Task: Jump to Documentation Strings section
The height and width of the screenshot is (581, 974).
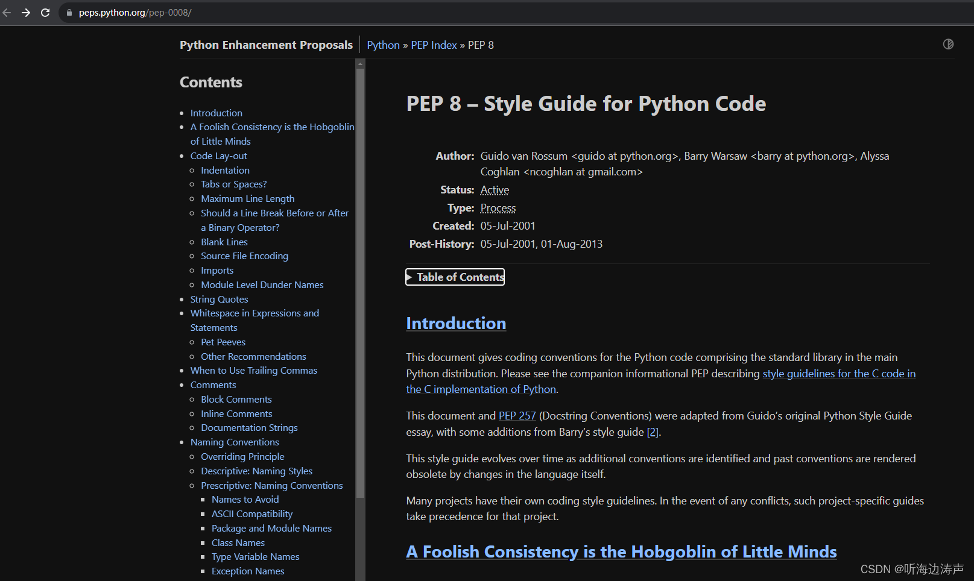Action: (x=249, y=428)
